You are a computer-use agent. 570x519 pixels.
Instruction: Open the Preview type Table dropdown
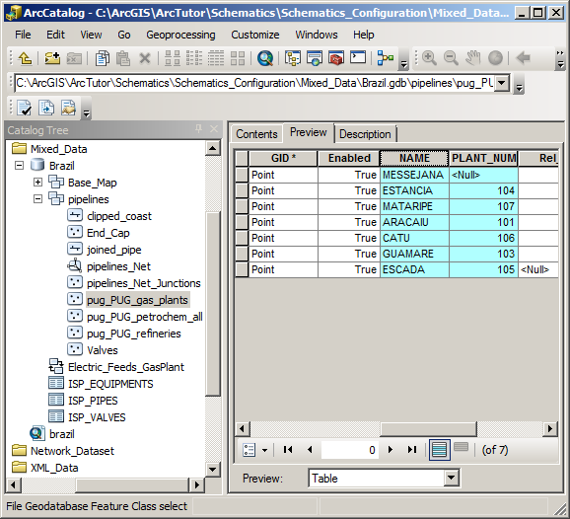451,478
